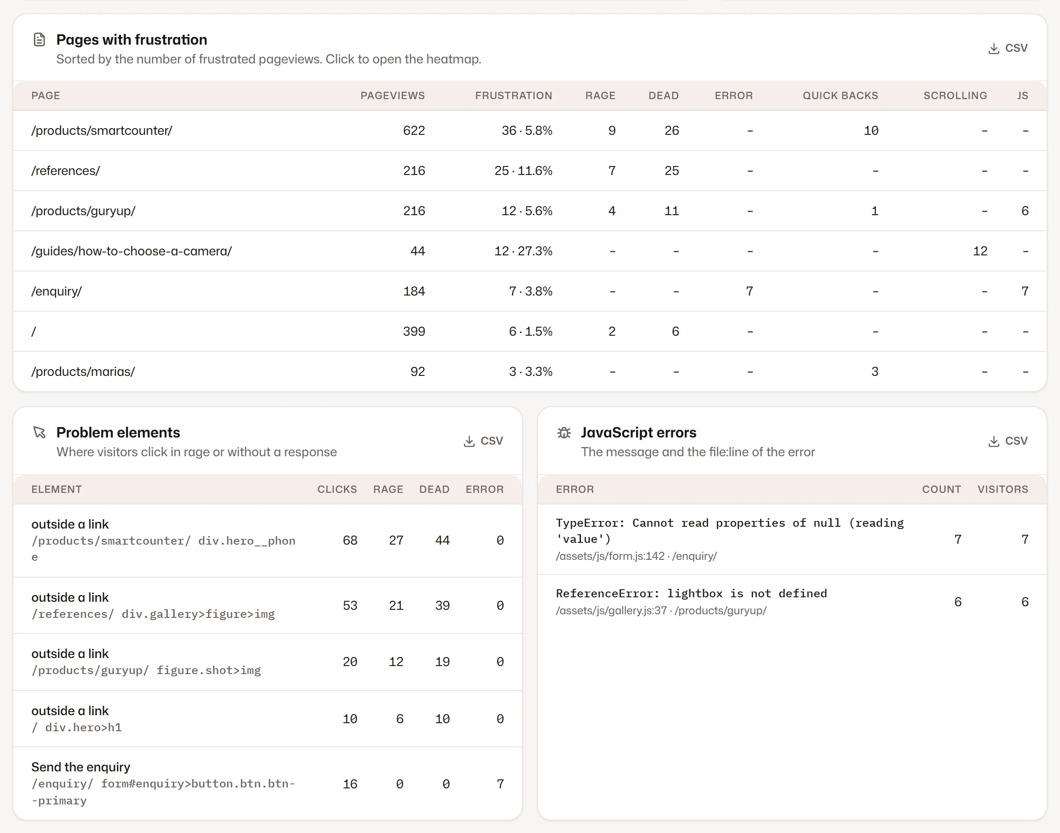Image resolution: width=1060 pixels, height=833 pixels.
Task: Open /guides/how-to-choose-a-camera/ row
Action: pos(530,251)
